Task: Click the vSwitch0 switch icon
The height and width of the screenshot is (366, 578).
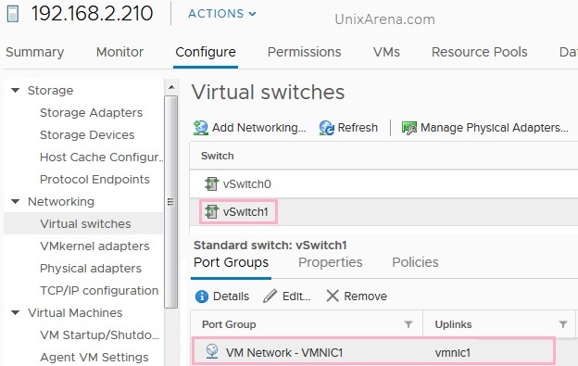Action: pos(211,183)
